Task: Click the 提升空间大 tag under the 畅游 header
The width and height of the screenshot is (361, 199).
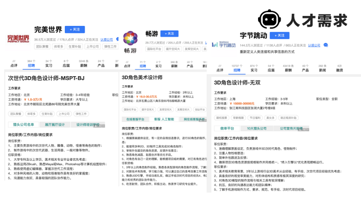Action: [173, 49]
